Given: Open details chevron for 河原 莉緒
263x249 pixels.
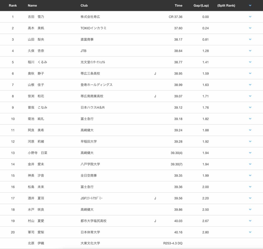Looking at the screenshot, I should [250, 141].
